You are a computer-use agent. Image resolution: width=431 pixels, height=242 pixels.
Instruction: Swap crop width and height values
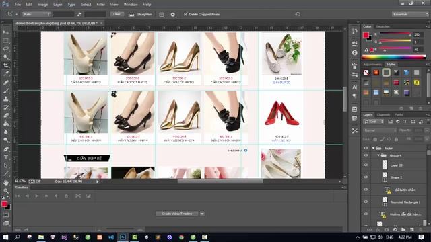pyautogui.click(x=79, y=15)
